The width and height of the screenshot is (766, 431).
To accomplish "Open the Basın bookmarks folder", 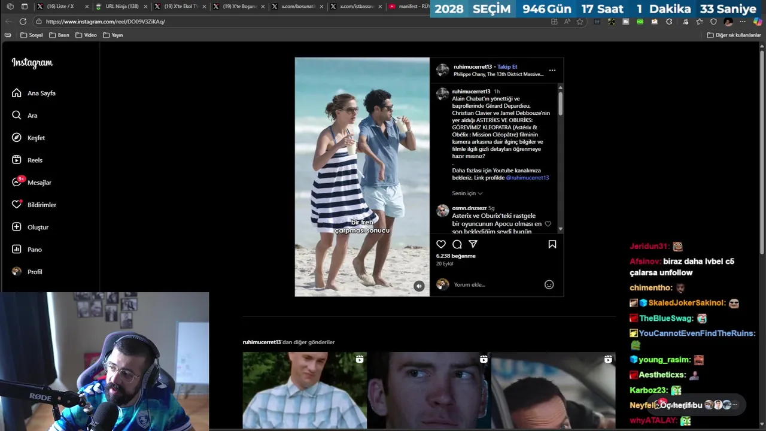I will point(59,35).
